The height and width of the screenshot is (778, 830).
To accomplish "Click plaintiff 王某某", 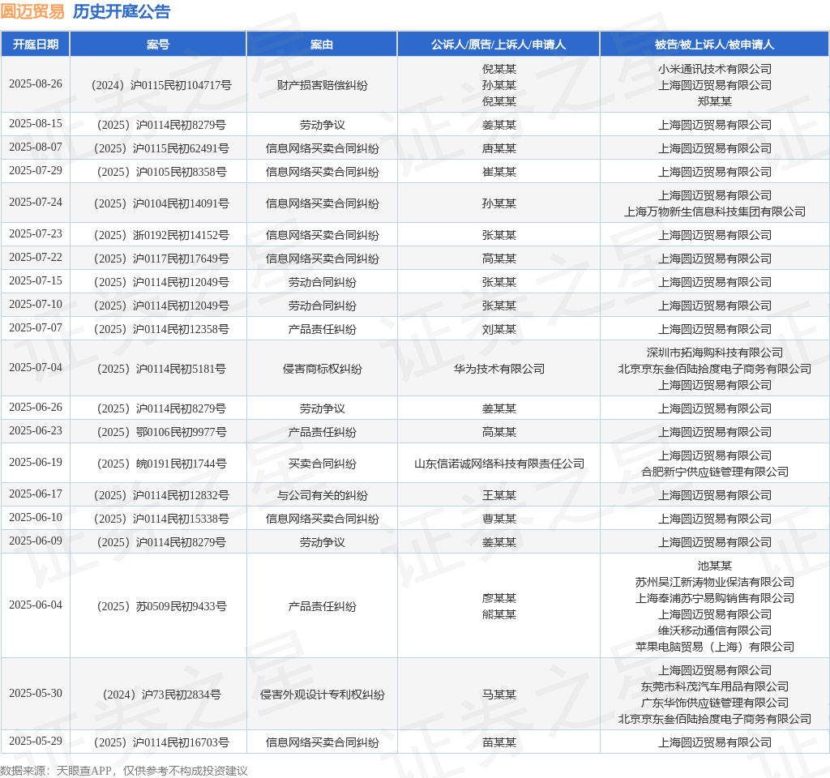I will coord(498,495).
